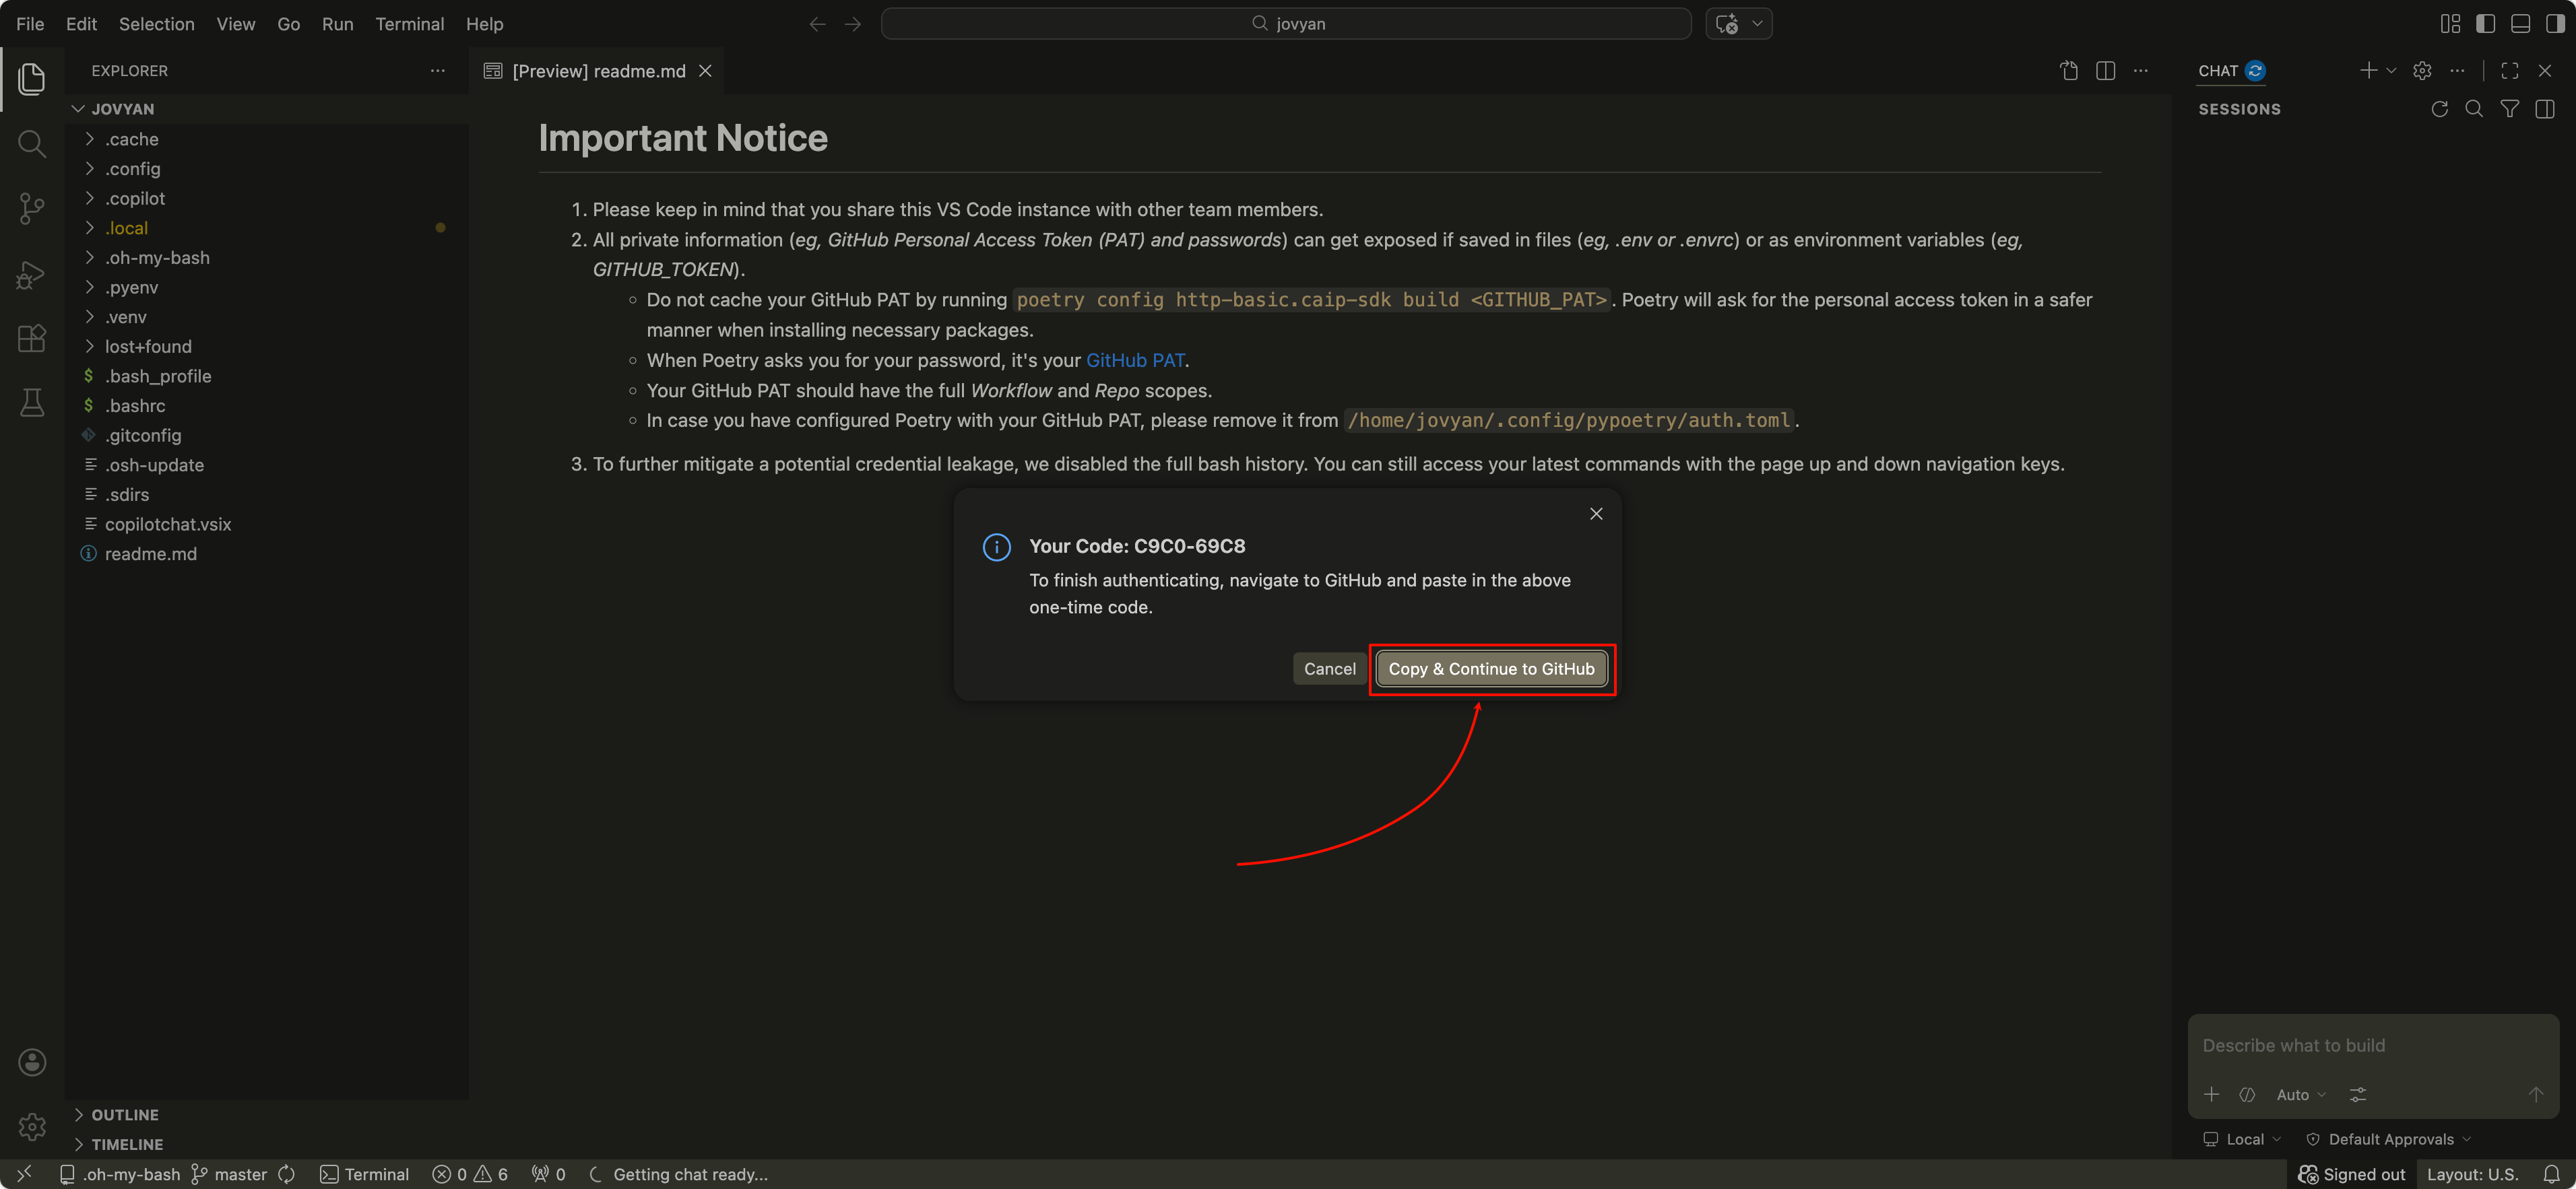Open copilotchat.vsix in explorer
Screen dimensions: 2576x1189
[x=267, y=524]
